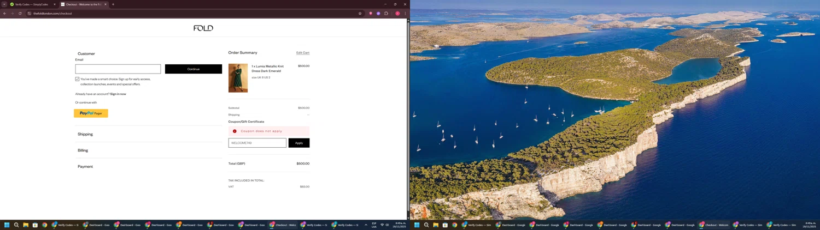Click the Chrome icon on the browser screen's taskbar
Screen dimensions: 820x230
(44, 225)
